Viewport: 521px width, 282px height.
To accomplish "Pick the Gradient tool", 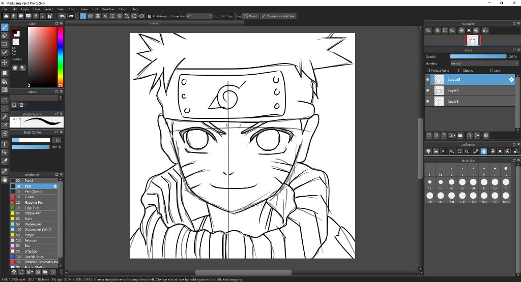I will 5,89.
